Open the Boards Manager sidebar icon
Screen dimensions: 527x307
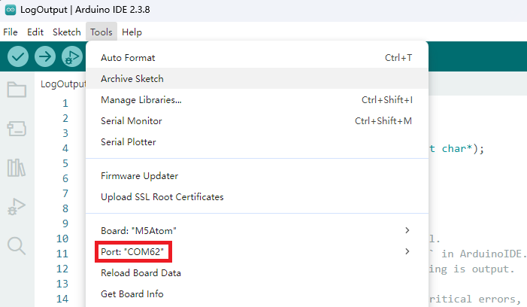click(17, 129)
